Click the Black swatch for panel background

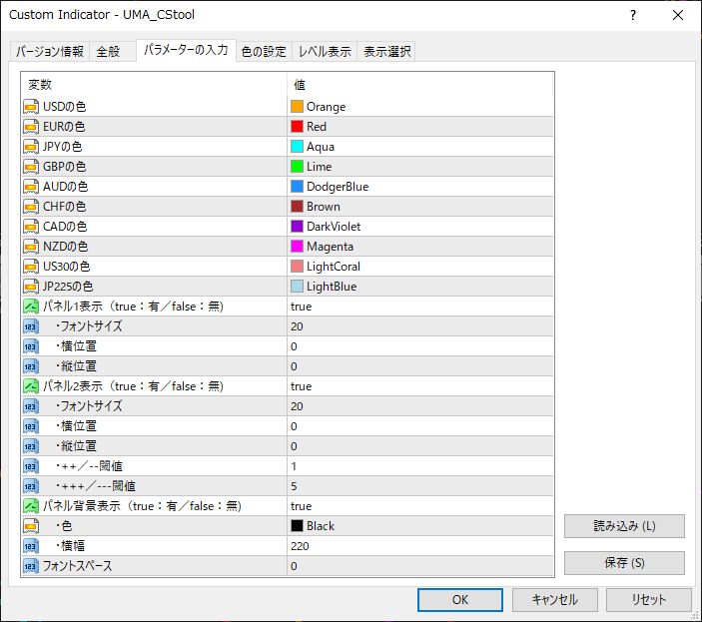coord(297,526)
